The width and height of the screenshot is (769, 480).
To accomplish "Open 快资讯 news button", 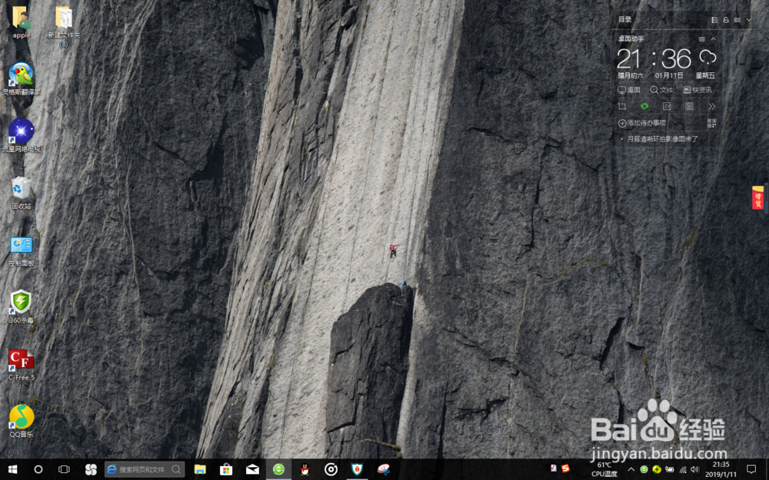I will [697, 90].
